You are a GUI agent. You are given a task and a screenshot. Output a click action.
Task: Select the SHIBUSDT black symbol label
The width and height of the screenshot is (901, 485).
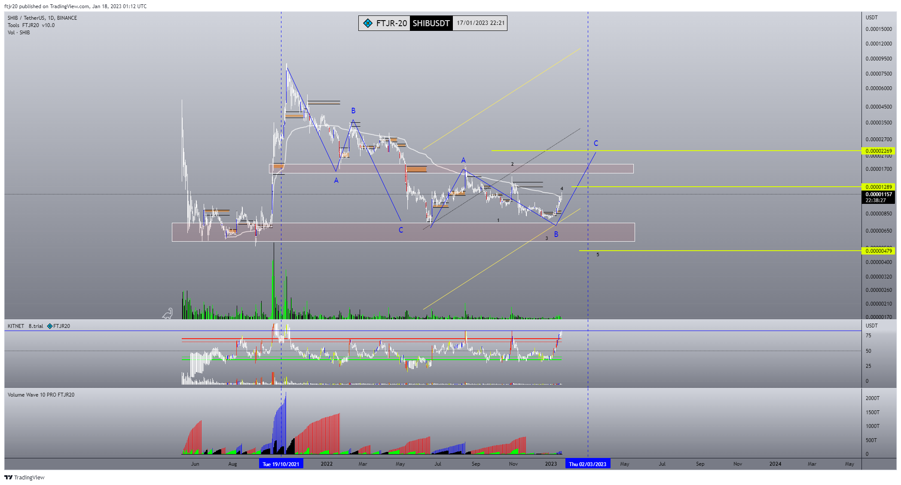click(431, 23)
